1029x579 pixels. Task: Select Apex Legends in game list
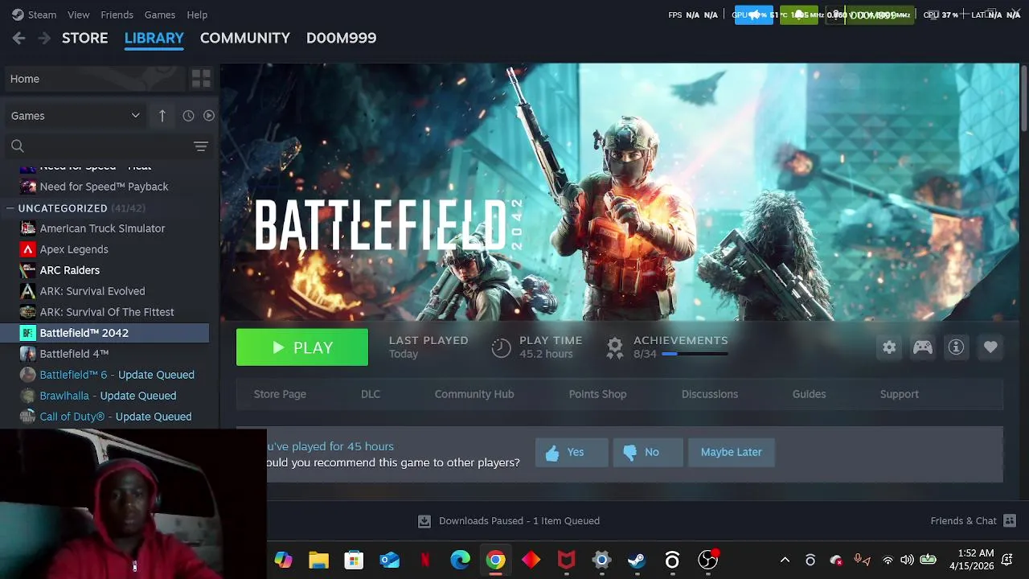click(74, 249)
